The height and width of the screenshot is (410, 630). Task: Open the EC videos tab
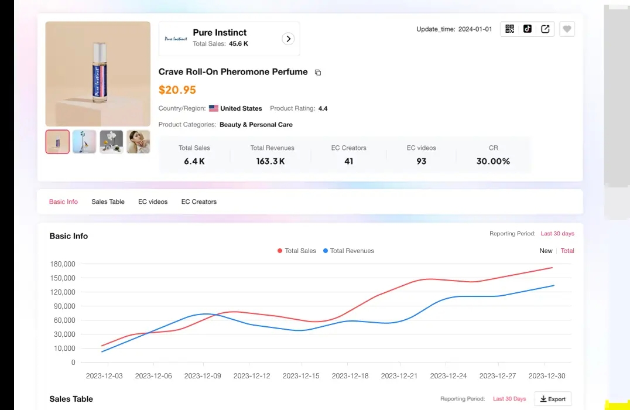(153, 201)
